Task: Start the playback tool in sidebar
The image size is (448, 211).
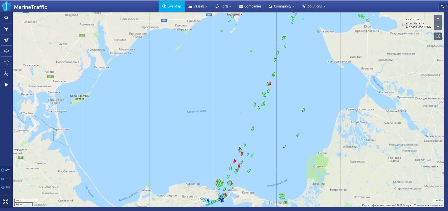Action: [x=6, y=85]
